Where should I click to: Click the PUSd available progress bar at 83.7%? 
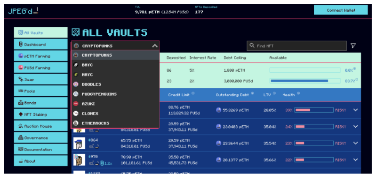click(305, 81)
